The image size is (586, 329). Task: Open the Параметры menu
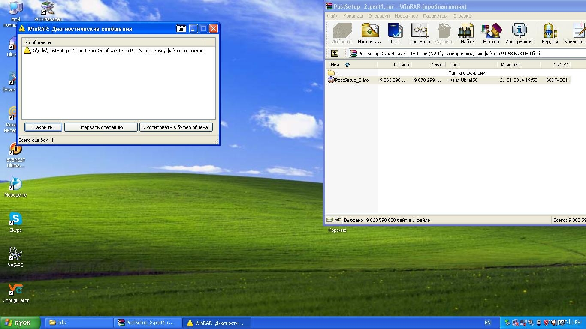coord(435,16)
